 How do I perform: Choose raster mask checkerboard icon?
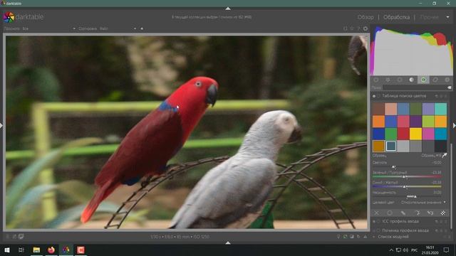[x=443, y=213]
